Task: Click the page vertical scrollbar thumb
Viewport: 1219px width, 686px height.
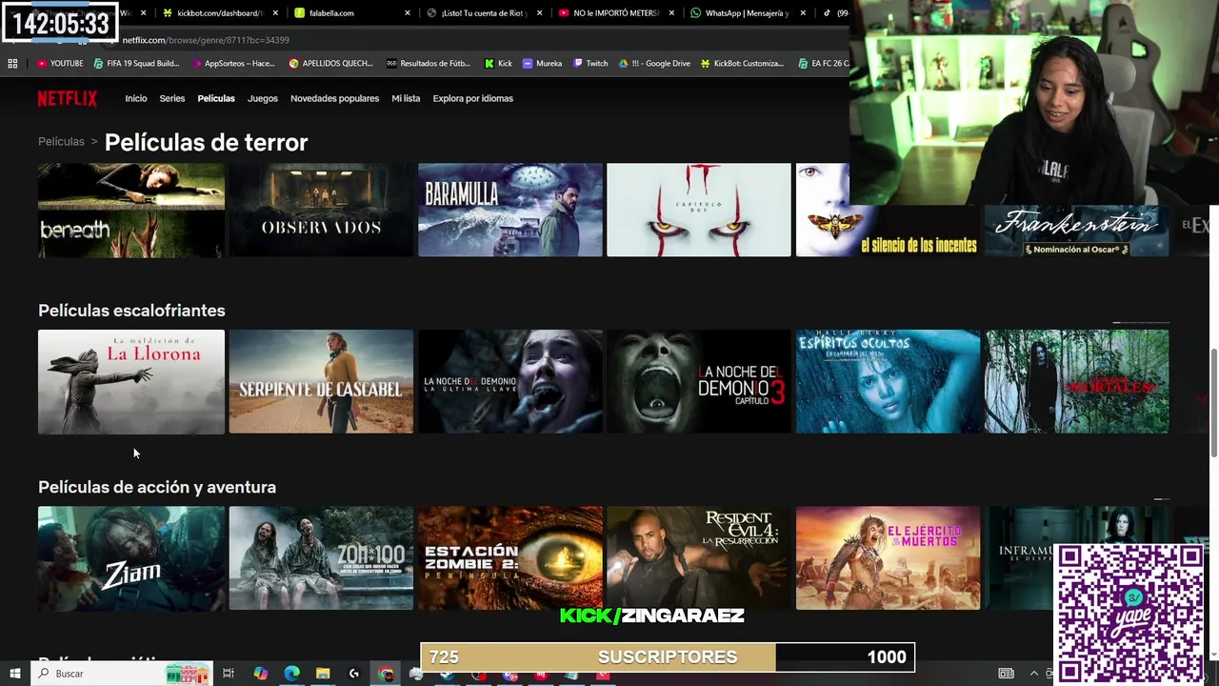Action: pos(1213,402)
